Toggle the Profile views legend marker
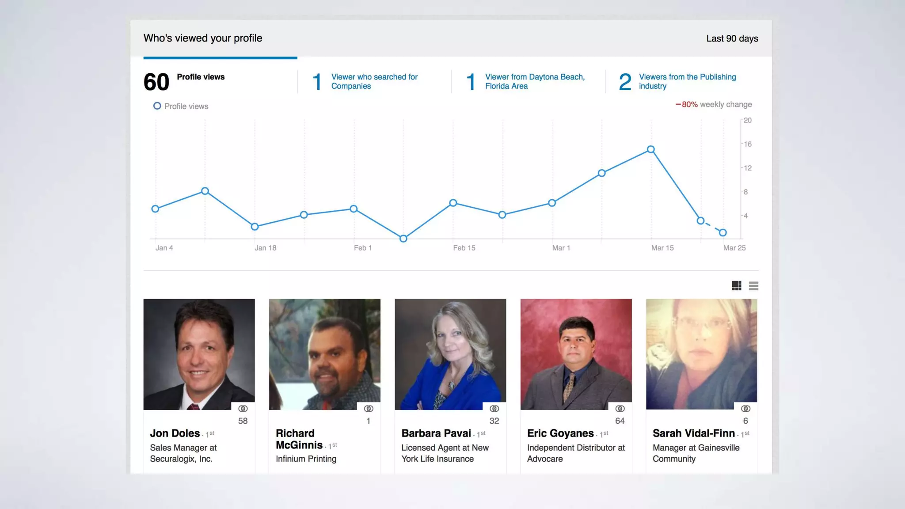 [157, 106]
